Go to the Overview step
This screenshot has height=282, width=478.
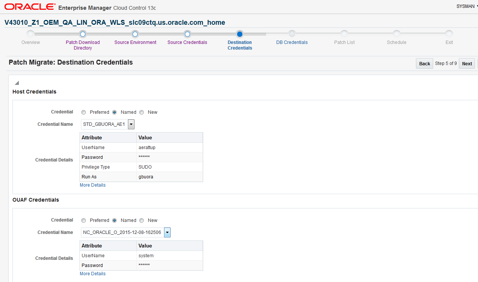click(x=30, y=42)
